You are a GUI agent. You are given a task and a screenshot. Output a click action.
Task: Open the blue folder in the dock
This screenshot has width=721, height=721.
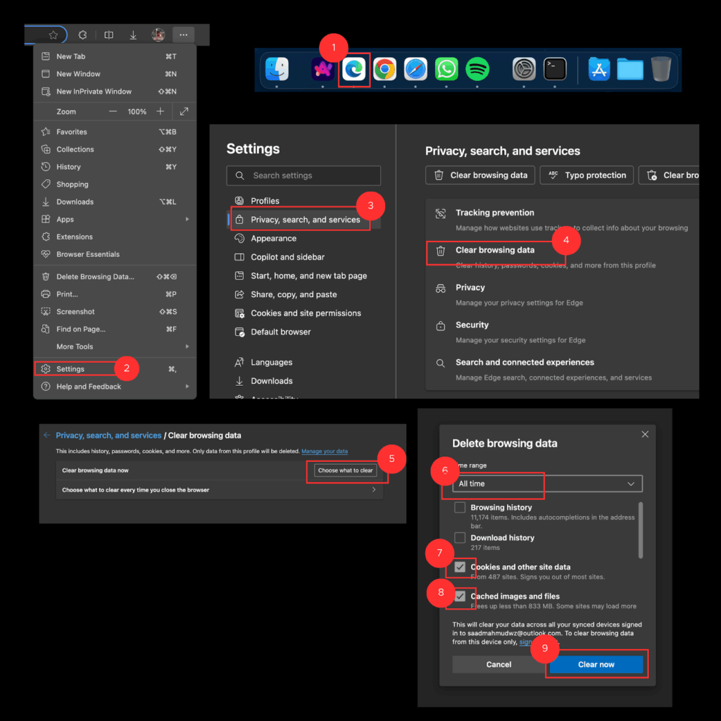click(x=629, y=70)
